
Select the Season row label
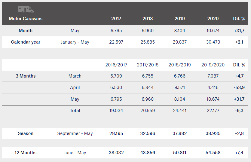click(x=26, y=133)
